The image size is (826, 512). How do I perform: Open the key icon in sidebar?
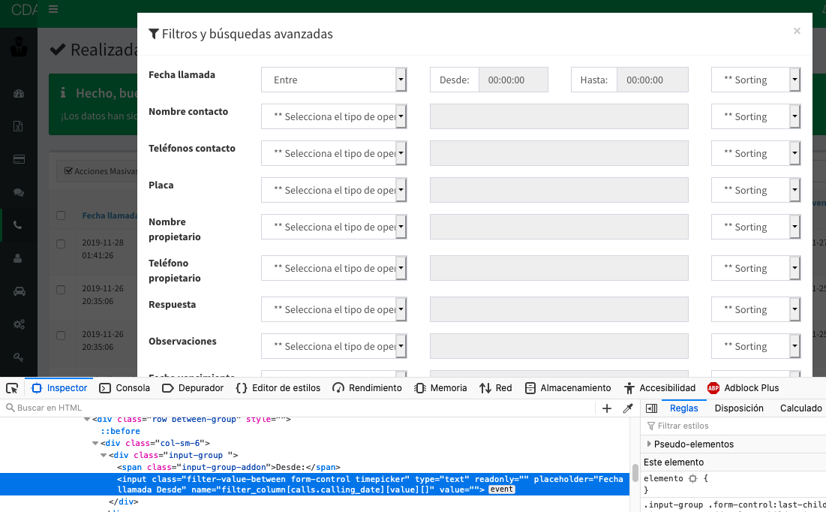tap(19, 357)
